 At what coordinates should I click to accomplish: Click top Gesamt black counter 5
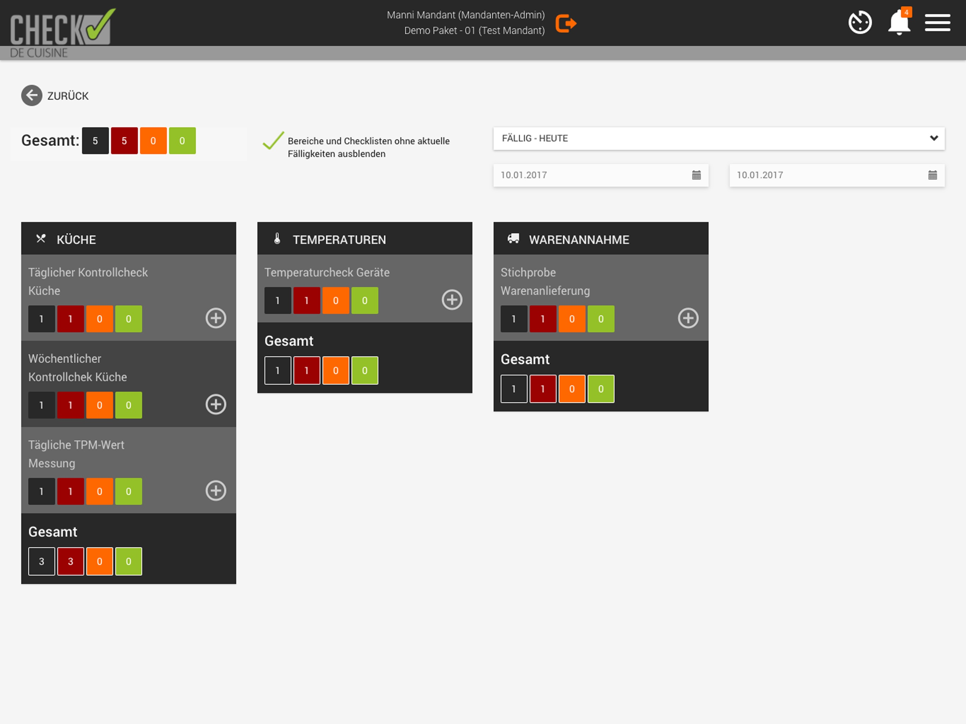click(x=95, y=141)
